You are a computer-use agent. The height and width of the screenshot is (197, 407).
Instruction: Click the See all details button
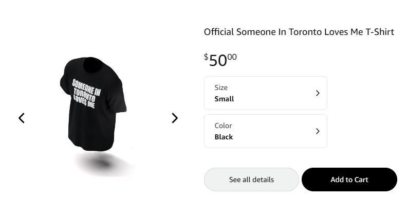251,180
